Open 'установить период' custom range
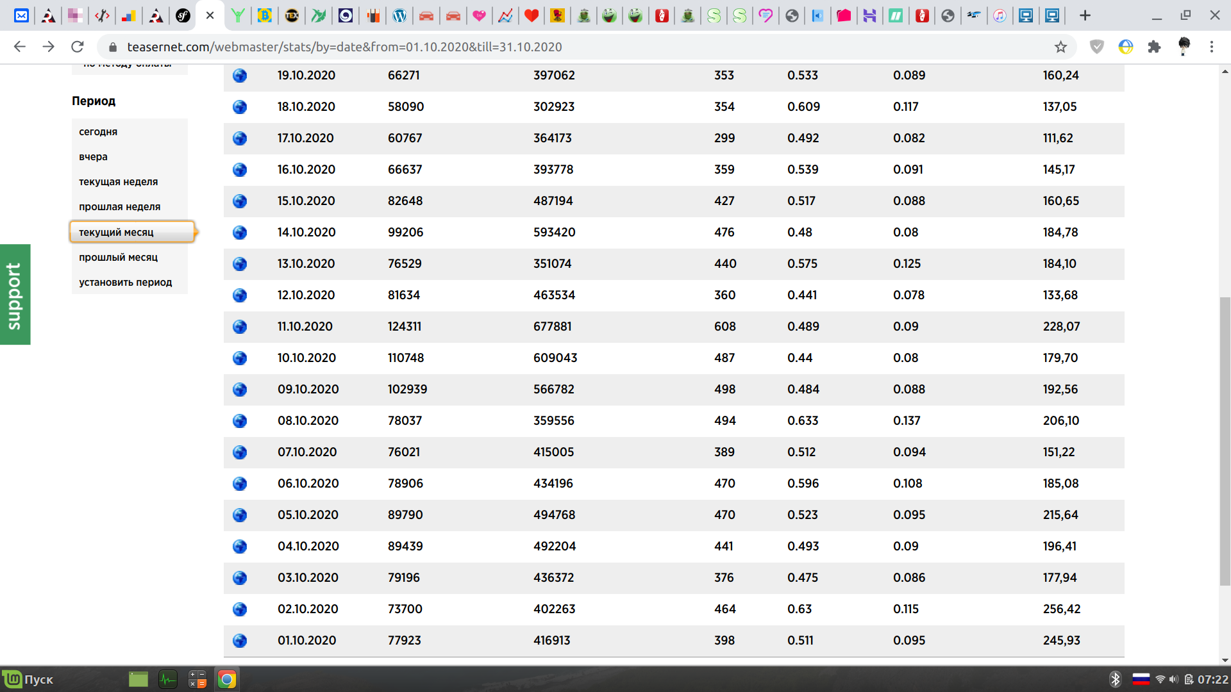 click(125, 282)
